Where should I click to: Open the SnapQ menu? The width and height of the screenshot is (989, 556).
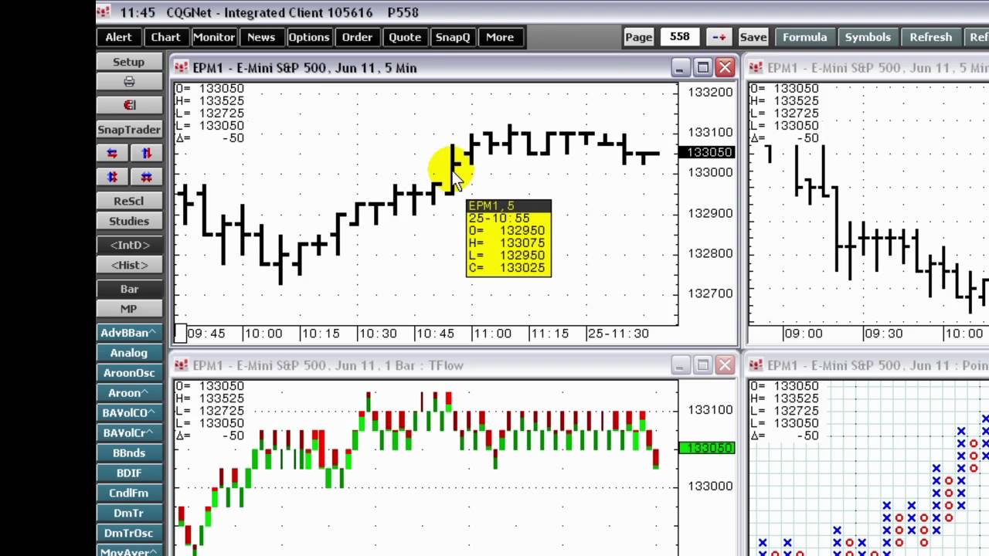452,37
